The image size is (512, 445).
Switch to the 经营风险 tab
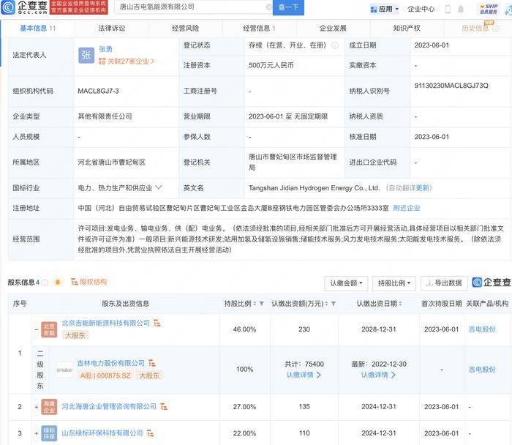(x=186, y=29)
